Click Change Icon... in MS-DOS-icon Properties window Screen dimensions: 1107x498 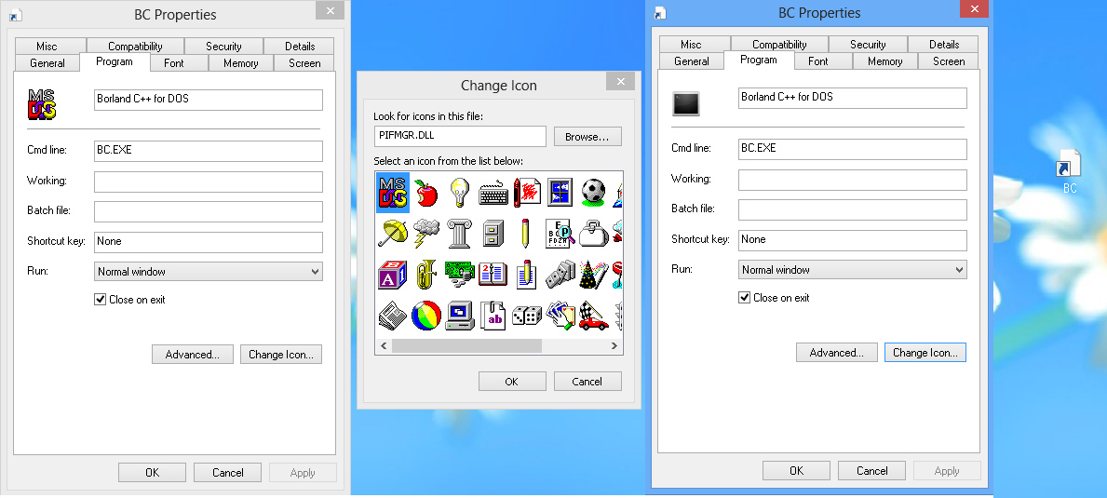[281, 354]
